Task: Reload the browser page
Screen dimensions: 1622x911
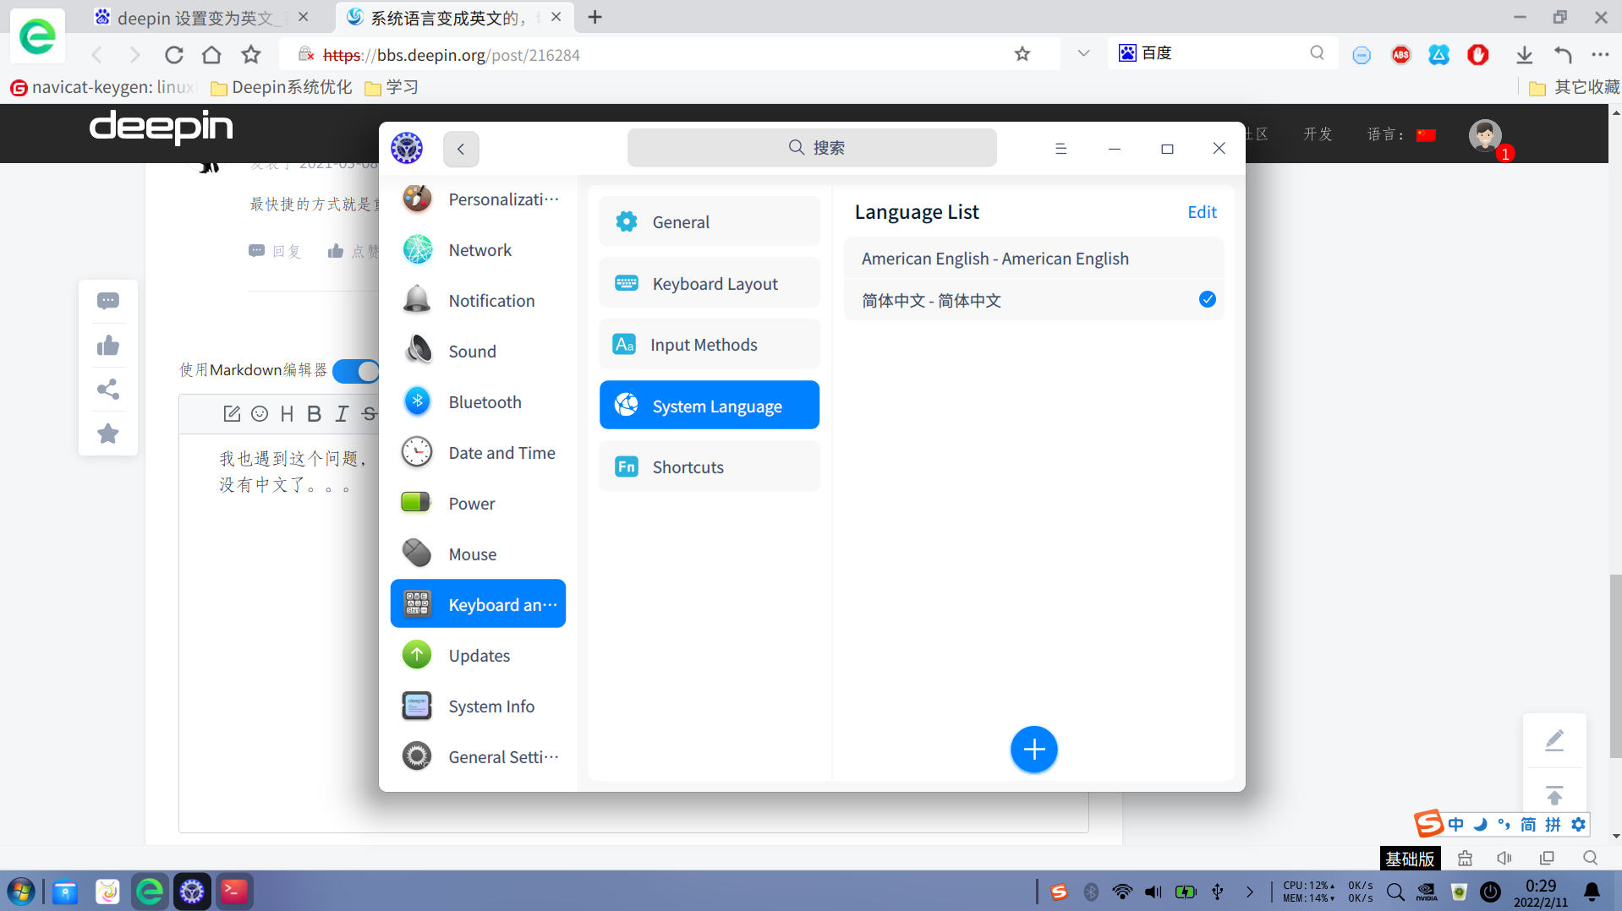Action: [x=174, y=55]
